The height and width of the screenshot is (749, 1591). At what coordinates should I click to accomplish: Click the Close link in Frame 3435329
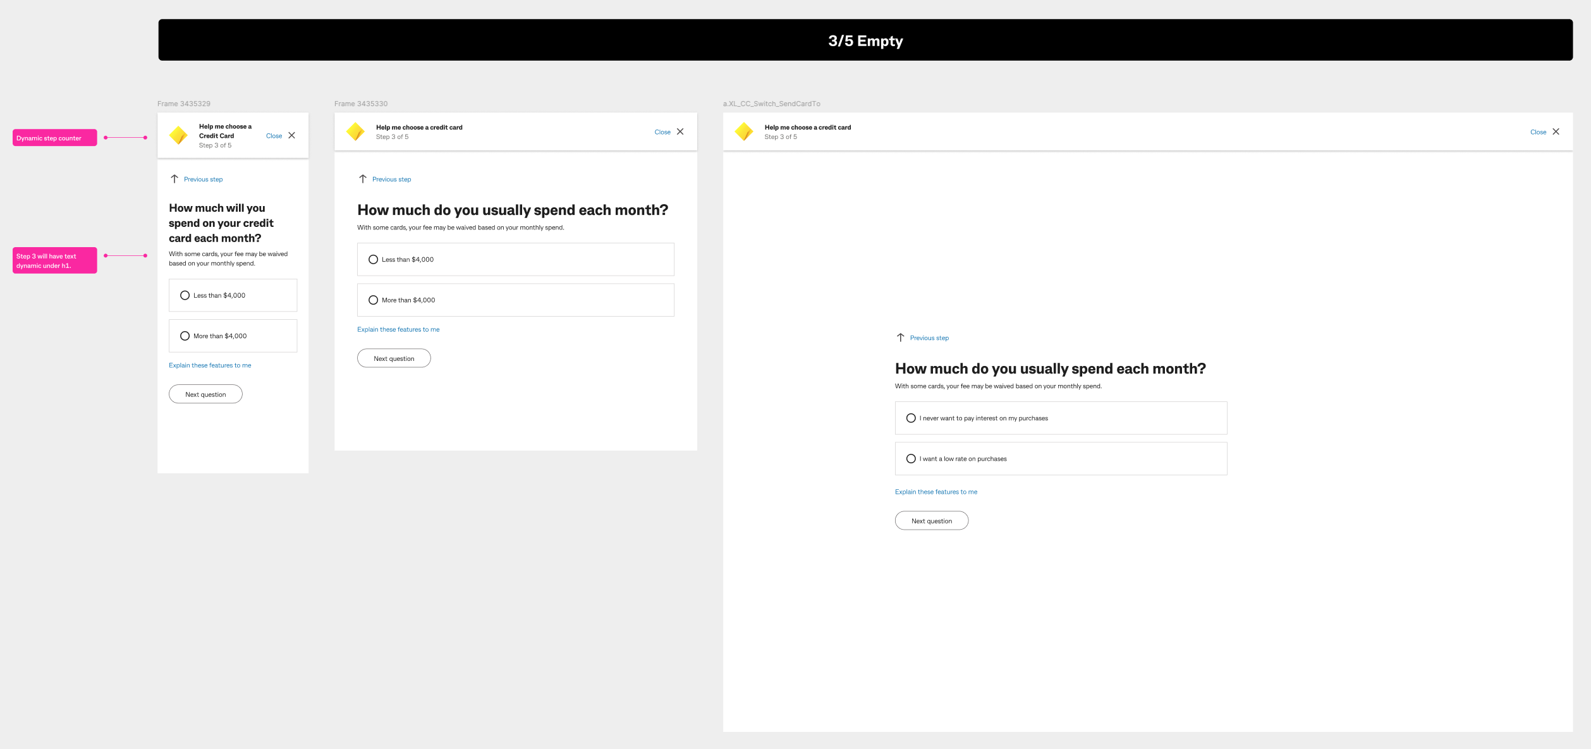tap(274, 136)
